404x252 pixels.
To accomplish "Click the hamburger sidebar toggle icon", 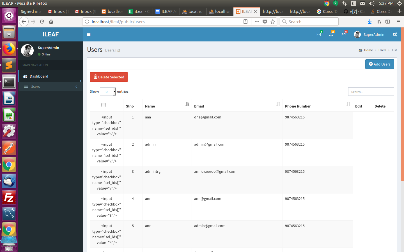I will pos(89,34).
